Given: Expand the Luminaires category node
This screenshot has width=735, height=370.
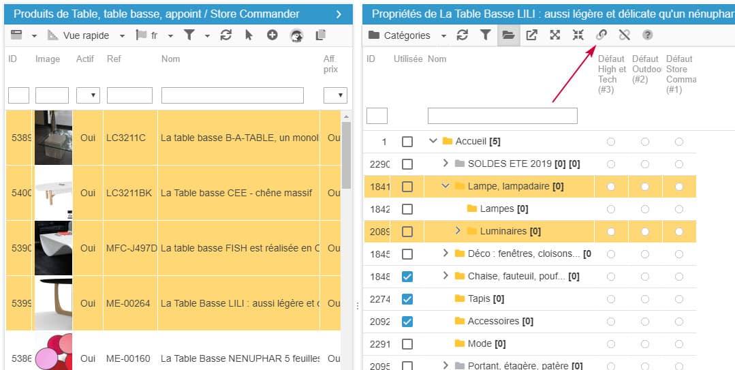Looking at the screenshot, I should point(458,231).
